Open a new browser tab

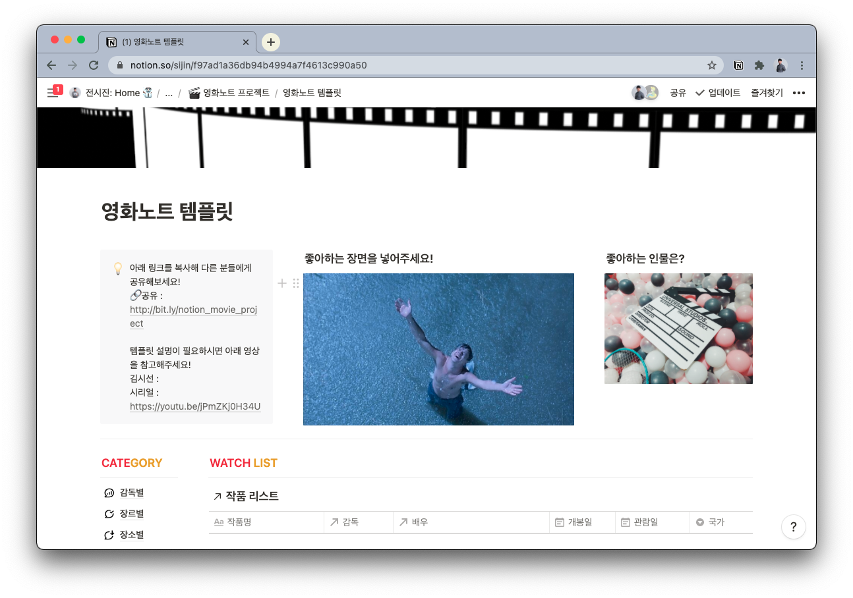tap(271, 41)
